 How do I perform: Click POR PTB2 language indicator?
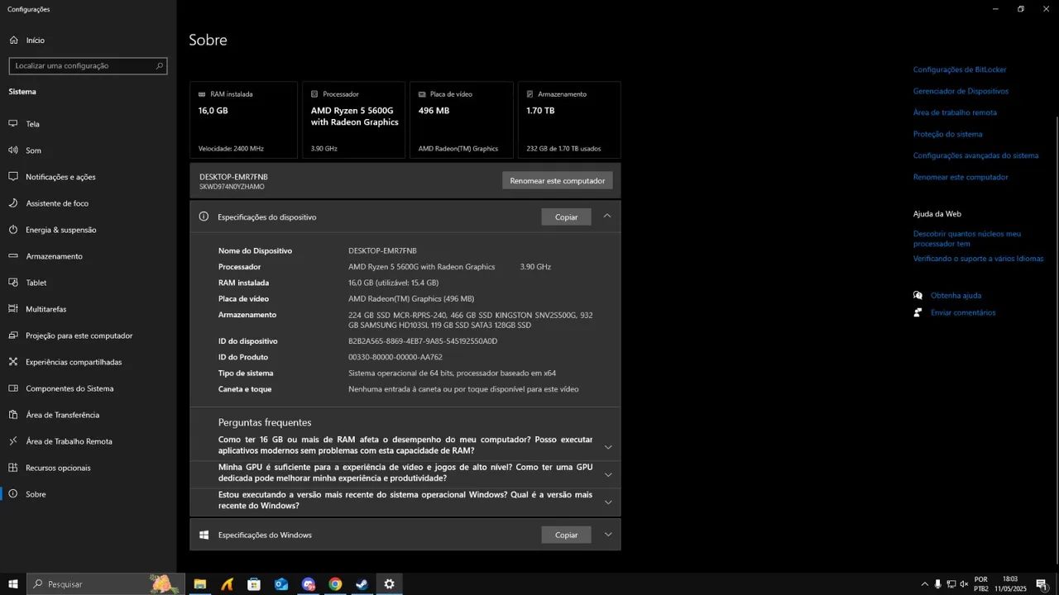pos(981,584)
